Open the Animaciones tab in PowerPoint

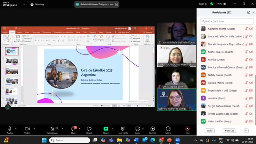tap(47, 32)
